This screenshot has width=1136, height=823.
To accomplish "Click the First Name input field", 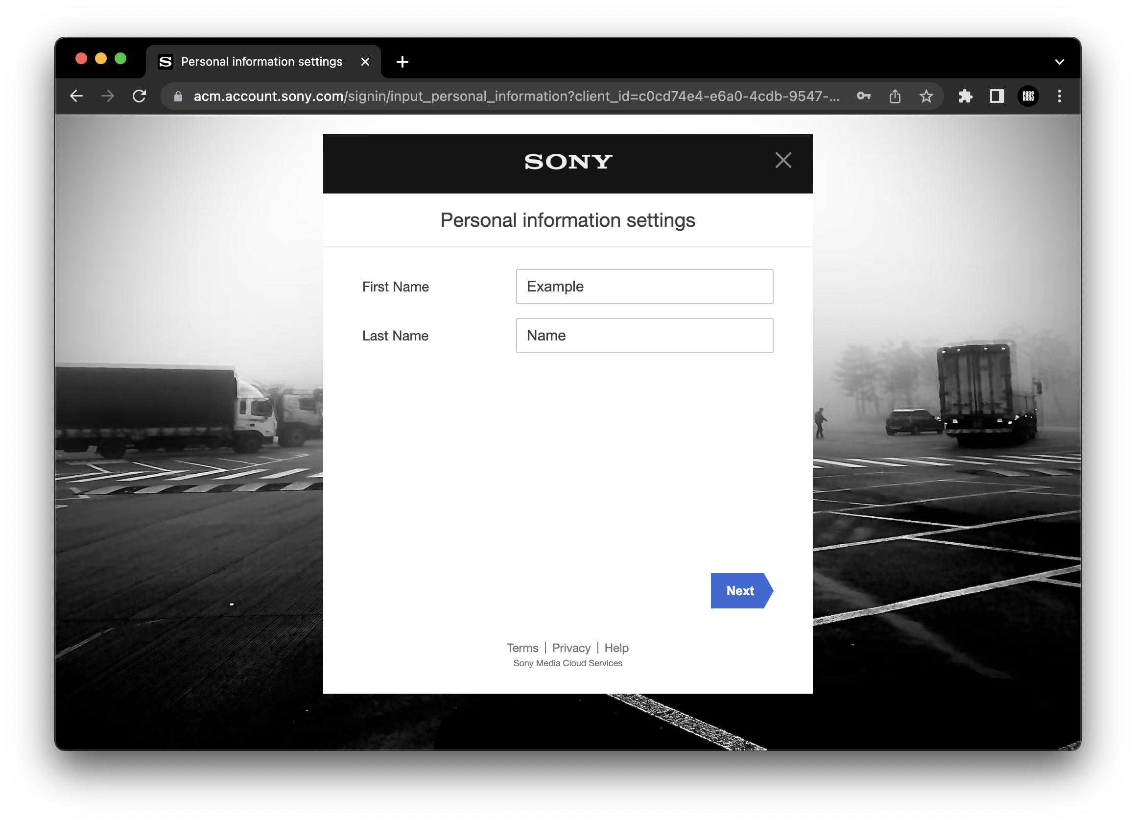I will (644, 287).
